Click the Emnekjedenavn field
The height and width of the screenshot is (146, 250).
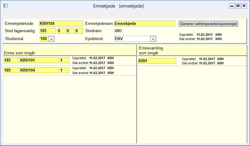pyautogui.click(x=145, y=23)
